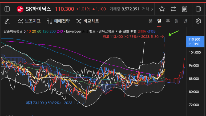This screenshot has width=206, height=116.
Task: Click 일목균형표 Ichimoku label
Action: (106, 31)
